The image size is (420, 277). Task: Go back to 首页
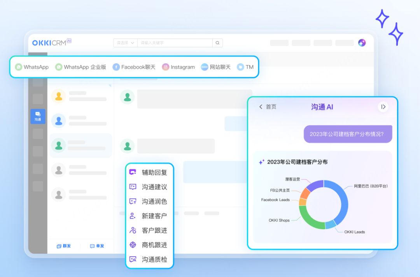click(x=268, y=107)
